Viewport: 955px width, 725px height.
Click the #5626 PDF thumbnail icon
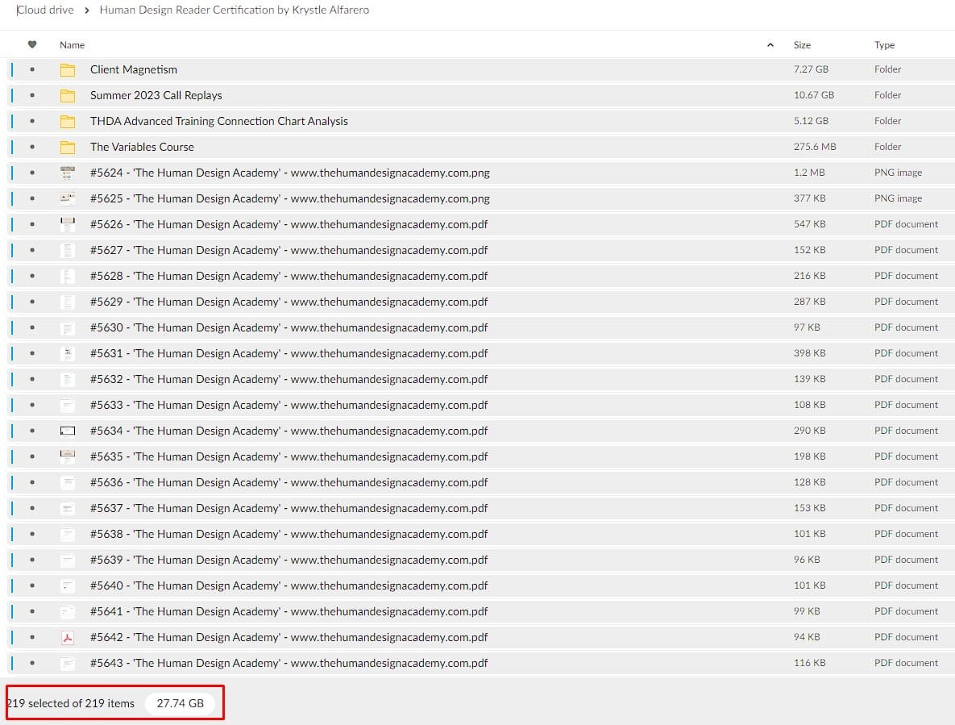68,224
